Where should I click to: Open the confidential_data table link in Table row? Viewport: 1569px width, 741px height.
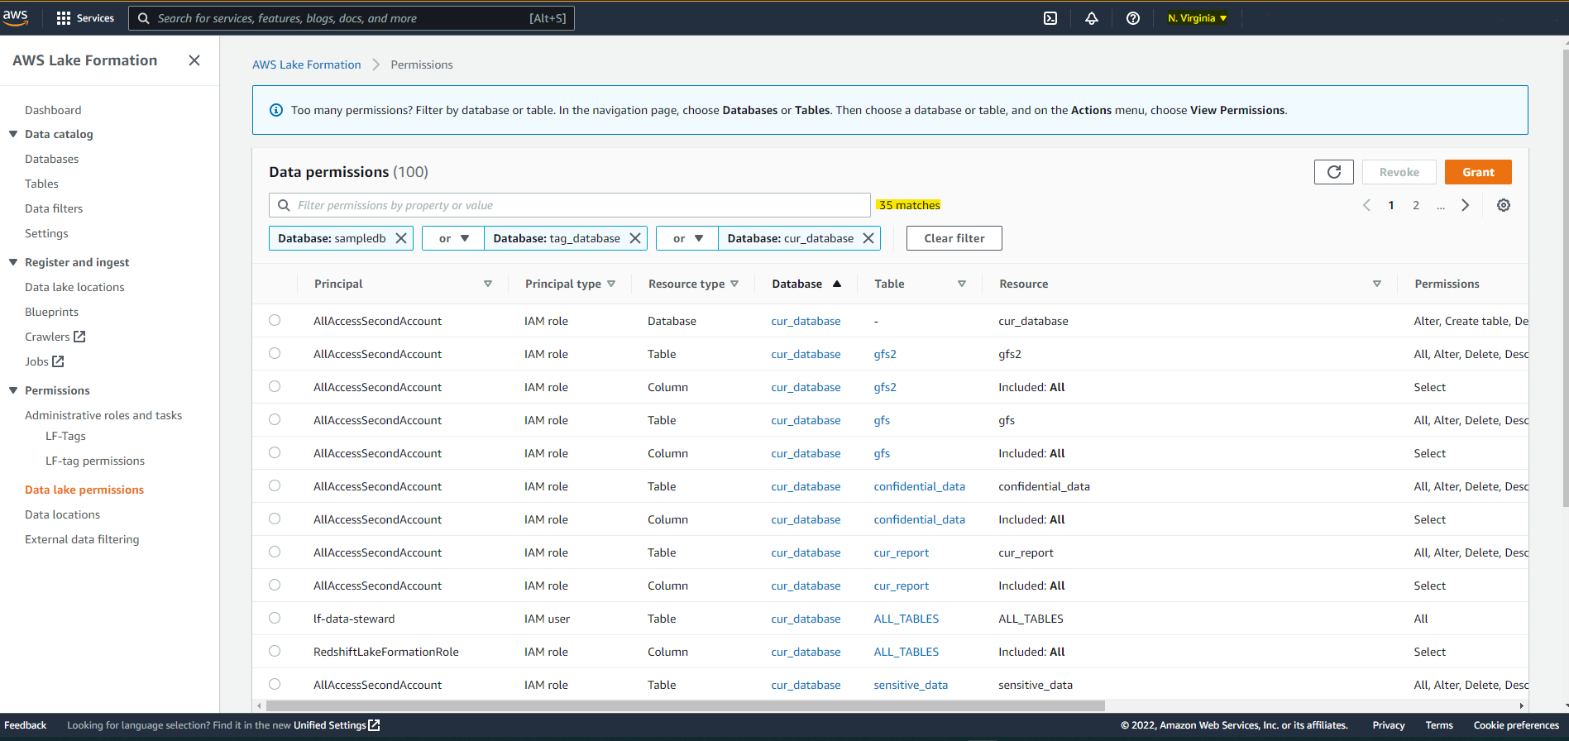[920, 486]
